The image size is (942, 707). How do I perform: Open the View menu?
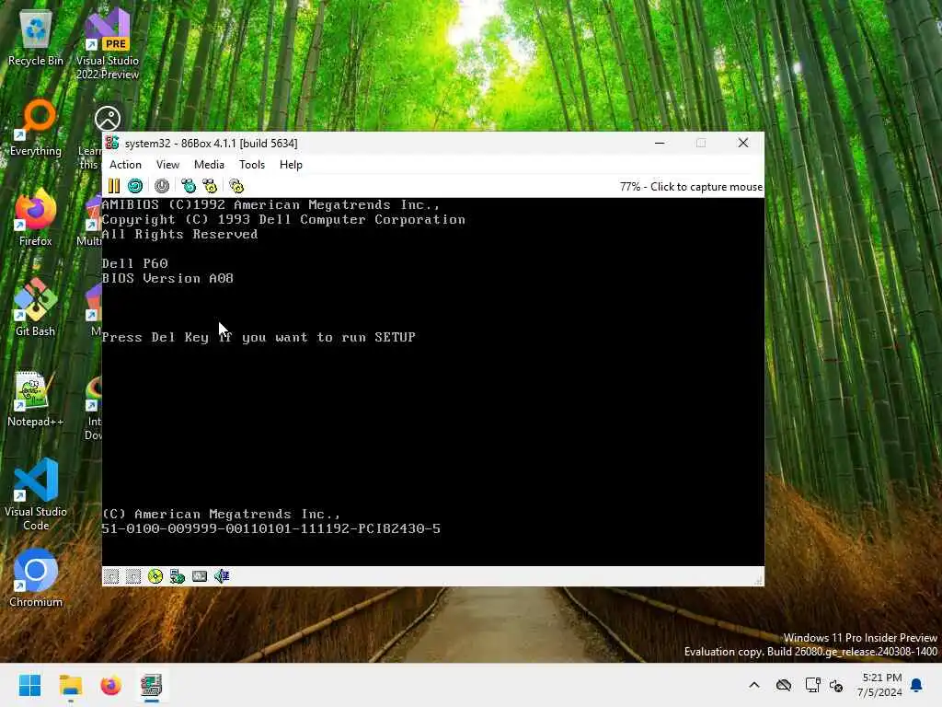pyautogui.click(x=167, y=165)
